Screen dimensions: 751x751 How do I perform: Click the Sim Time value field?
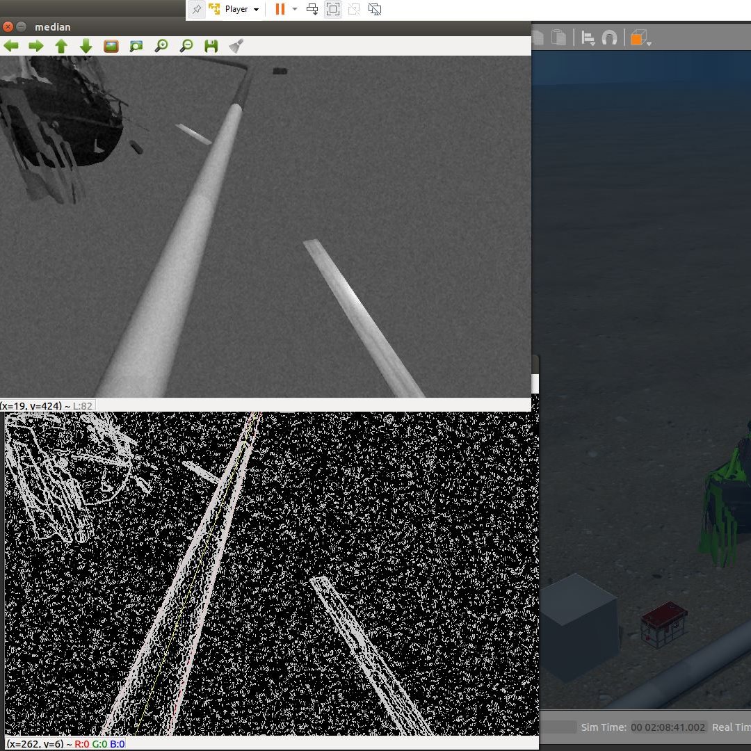tap(668, 727)
